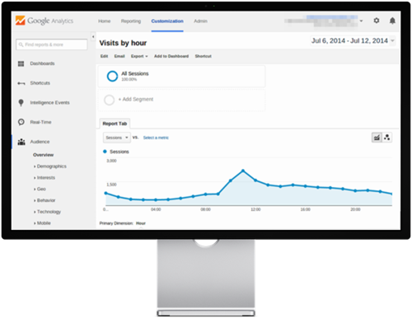The height and width of the screenshot is (318, 412).
Task: Click the Dashboards grid icon
Action: (x=21, y=63)
